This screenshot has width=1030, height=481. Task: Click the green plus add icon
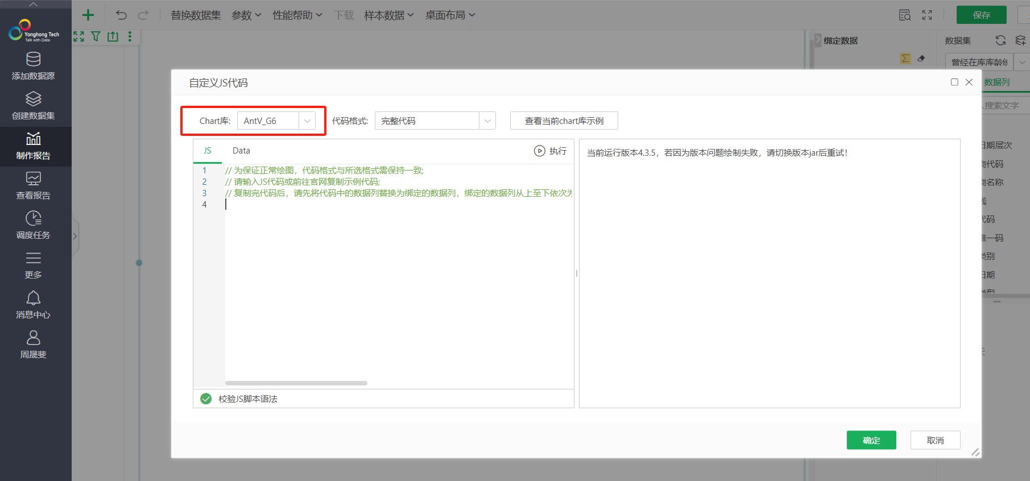(x=88, y=15)
